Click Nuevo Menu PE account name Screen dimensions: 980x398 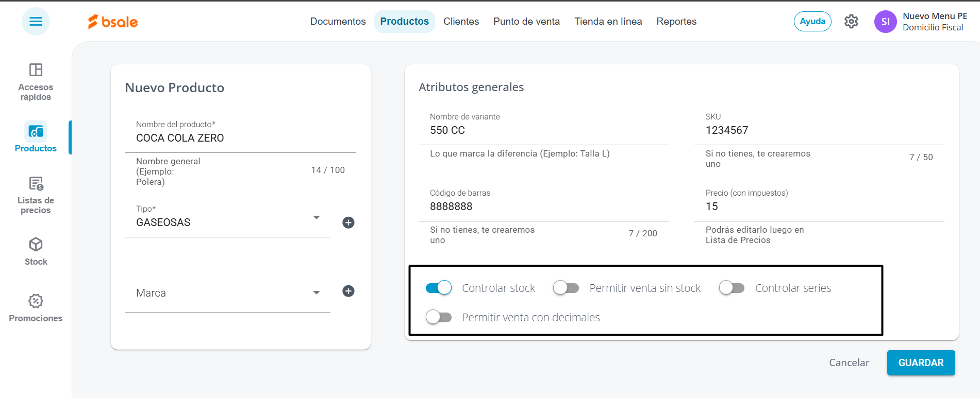(935, 16)
